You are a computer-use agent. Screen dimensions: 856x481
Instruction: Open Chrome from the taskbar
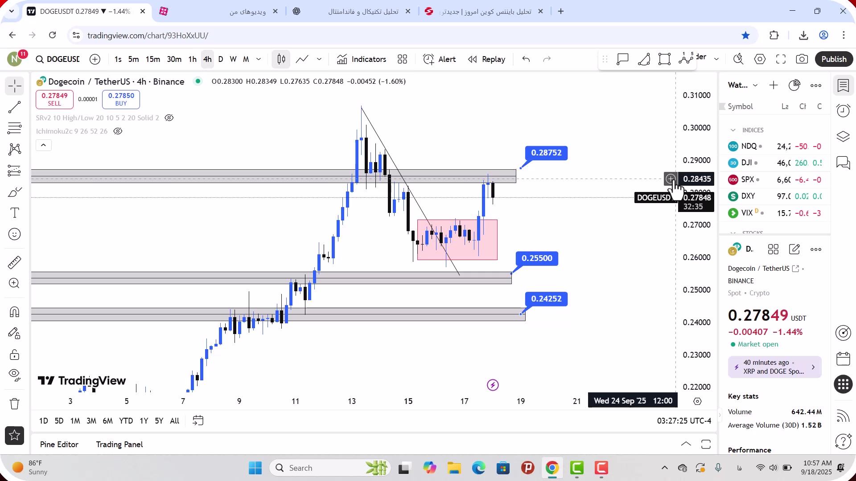click(552, 468)
